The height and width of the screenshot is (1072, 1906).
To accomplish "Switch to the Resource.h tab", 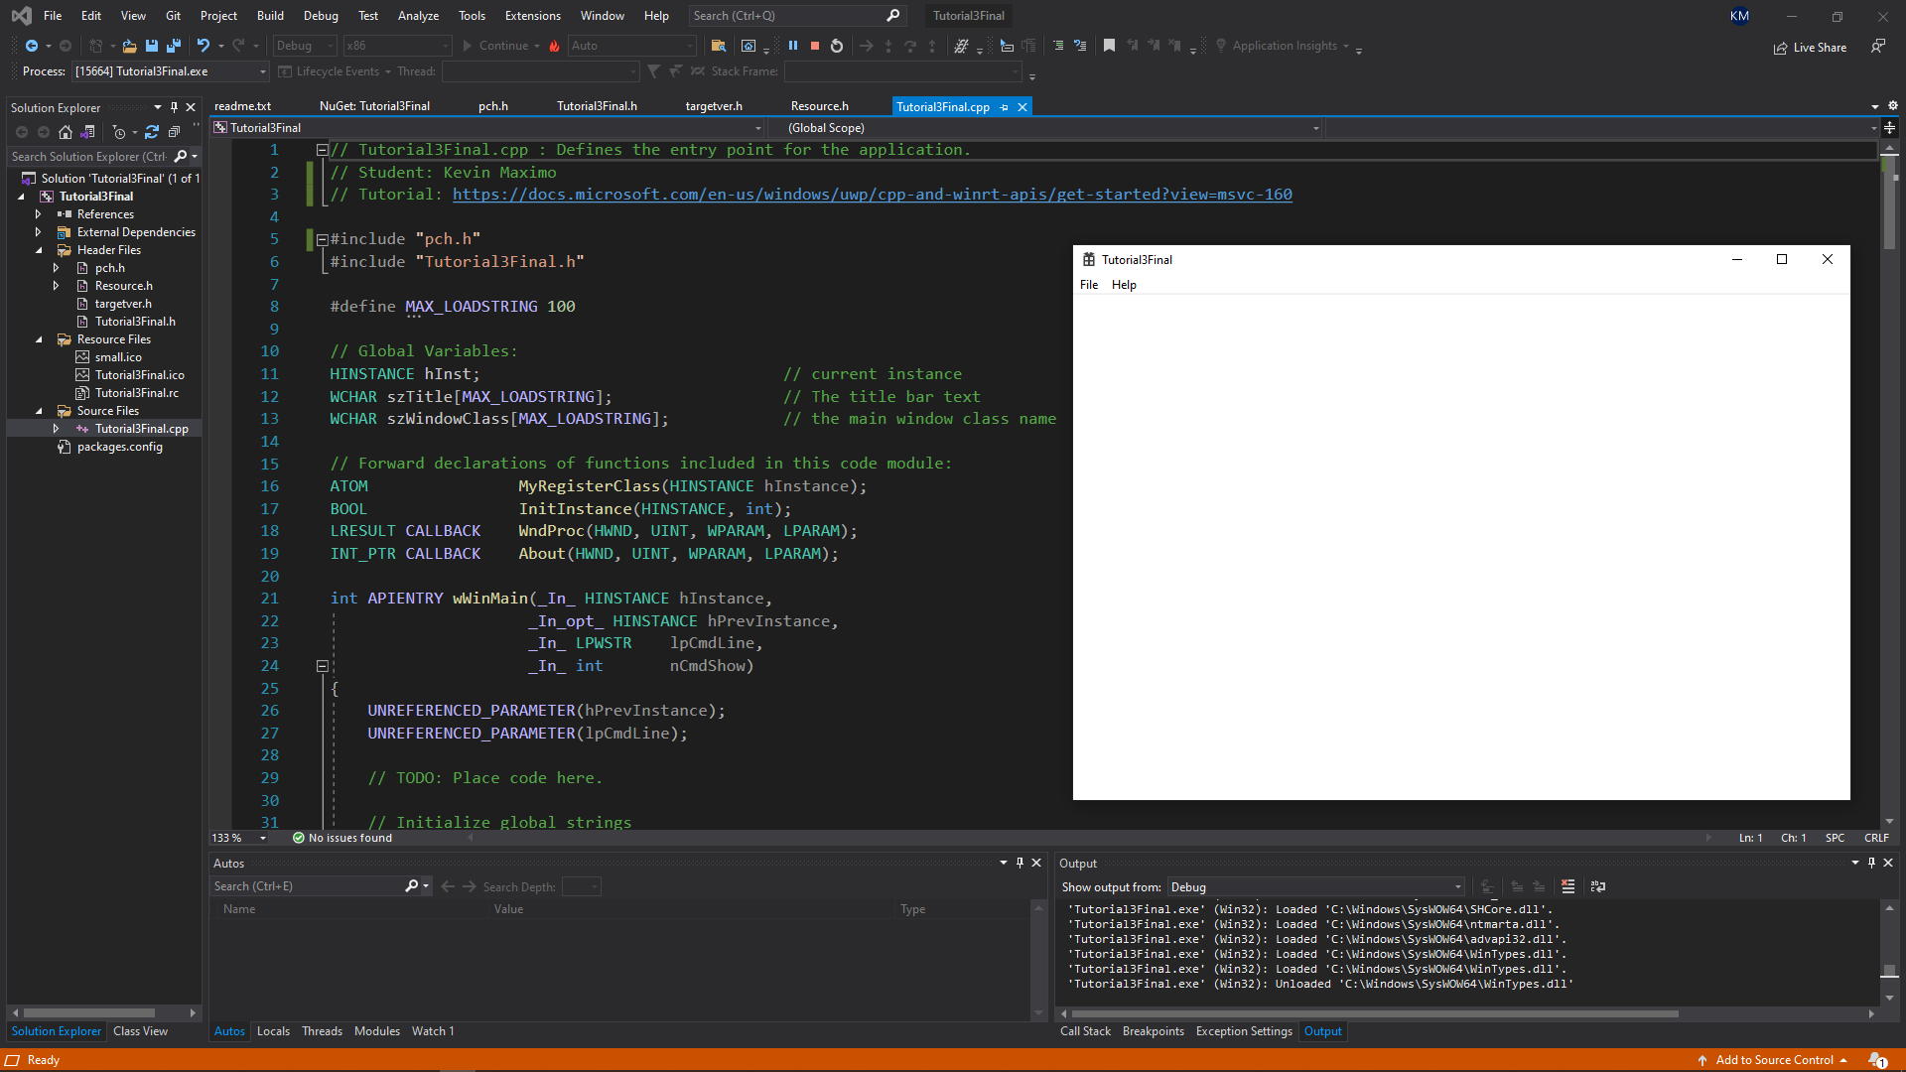I will pos(820,106).
